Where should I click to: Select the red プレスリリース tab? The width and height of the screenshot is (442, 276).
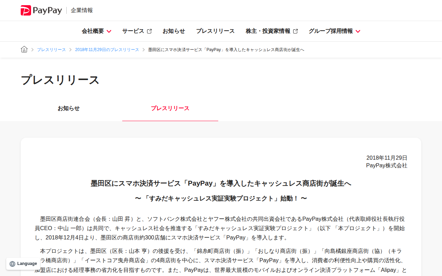point(170,108)
